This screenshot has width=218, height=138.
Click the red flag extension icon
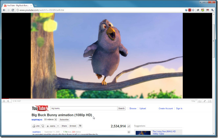[x=207, y=10]
